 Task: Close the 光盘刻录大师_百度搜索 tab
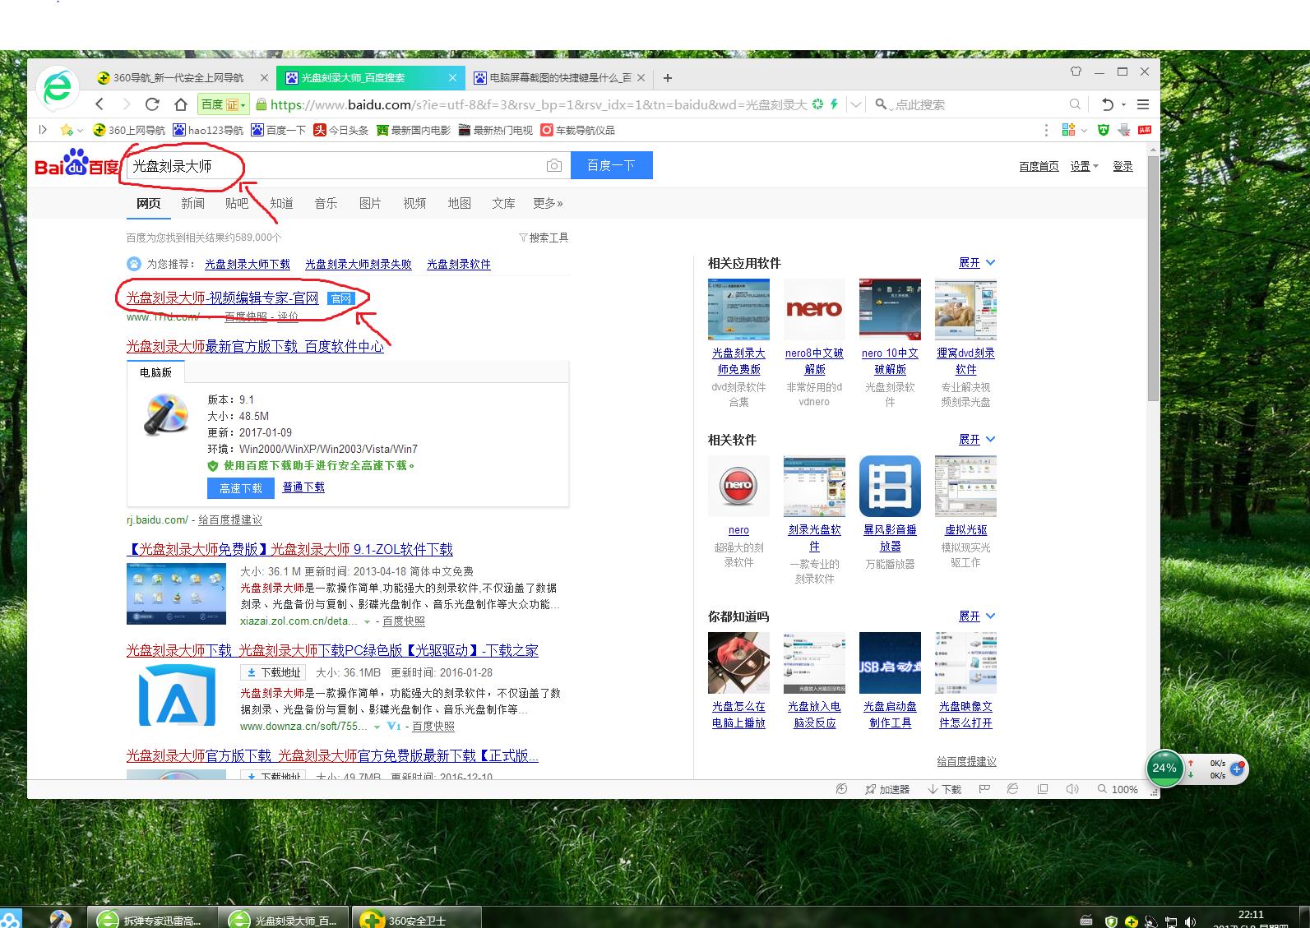[x=452, y=78]
